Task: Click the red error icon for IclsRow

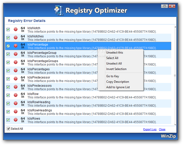Action: 16,95
